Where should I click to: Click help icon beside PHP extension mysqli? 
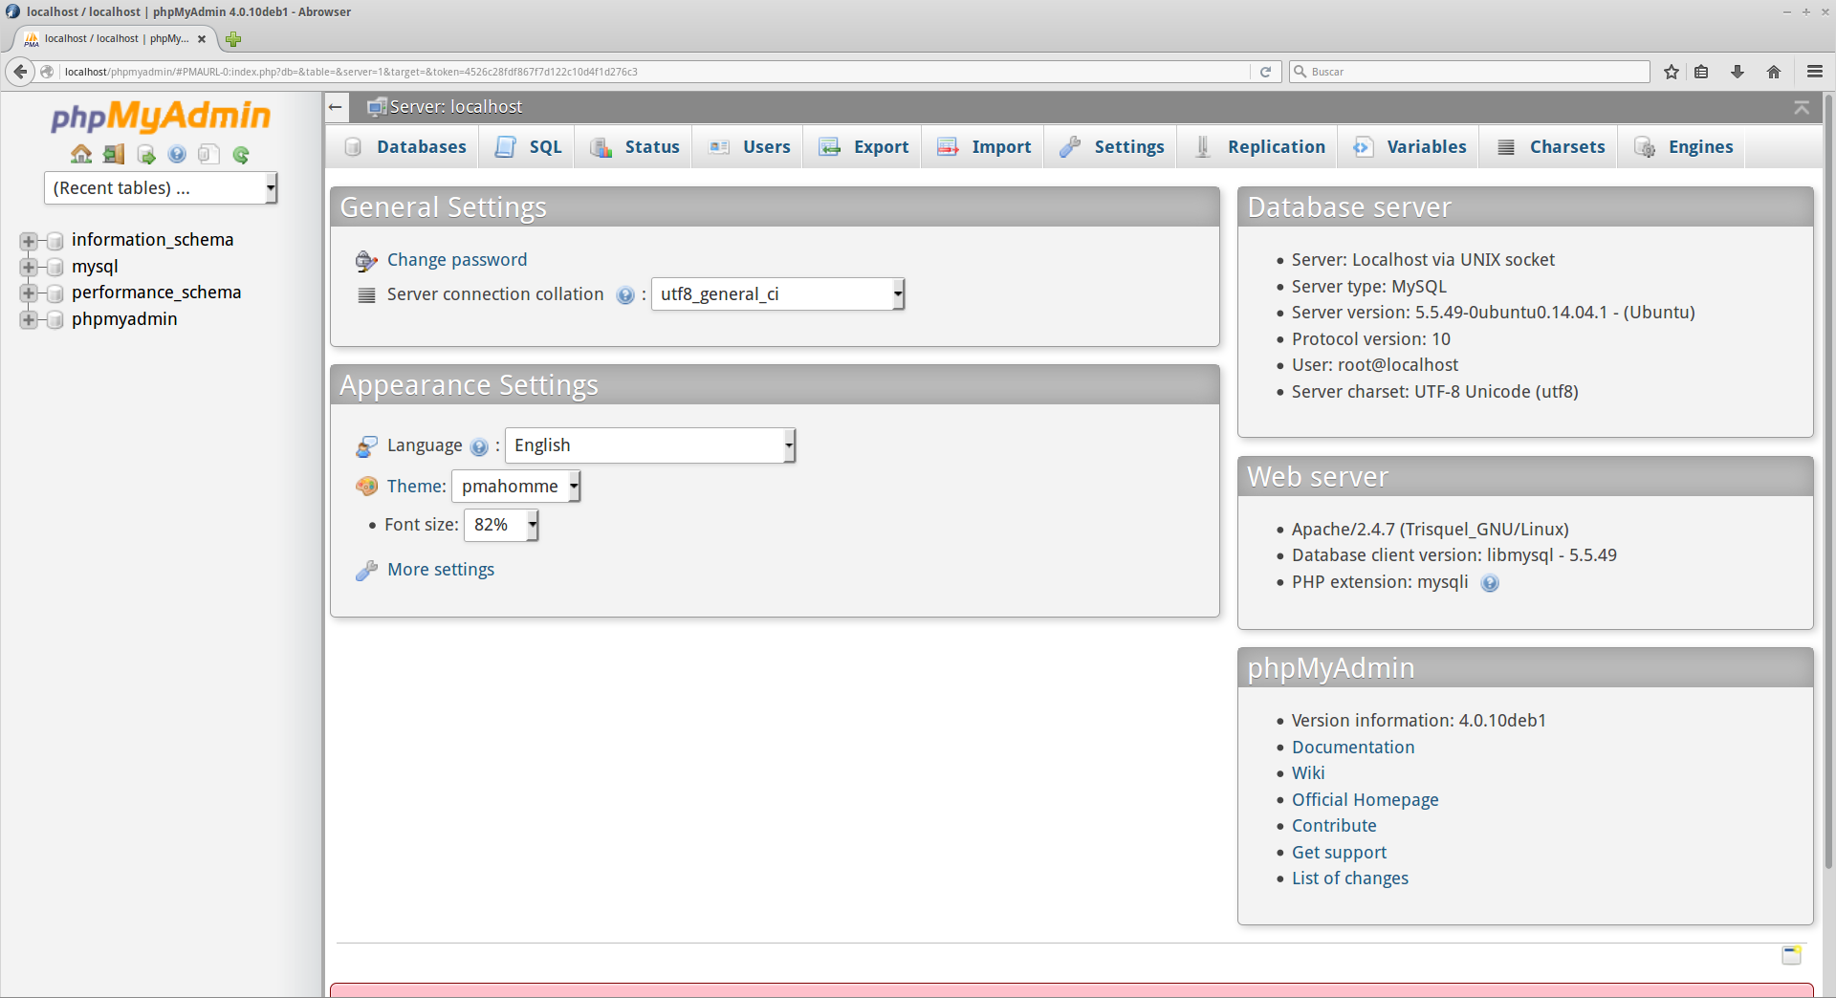1490,583
